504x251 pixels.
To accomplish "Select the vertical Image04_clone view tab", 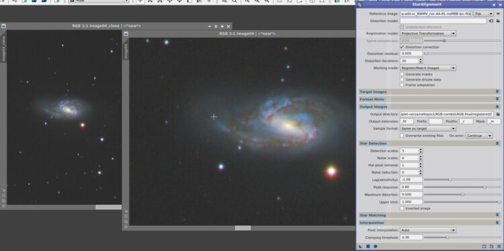I will (3, 49).
